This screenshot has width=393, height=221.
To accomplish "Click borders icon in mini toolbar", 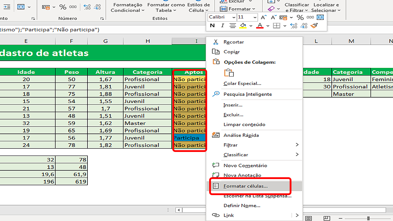I will (276, 26).
